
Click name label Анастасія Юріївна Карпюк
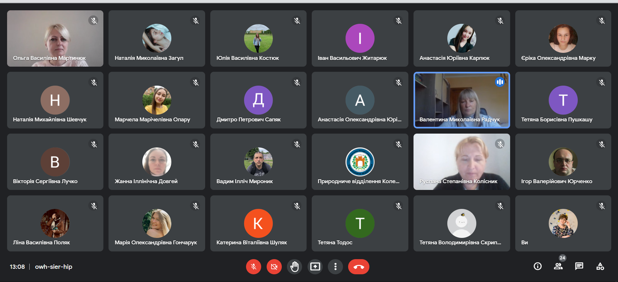(x=454, y=58)
